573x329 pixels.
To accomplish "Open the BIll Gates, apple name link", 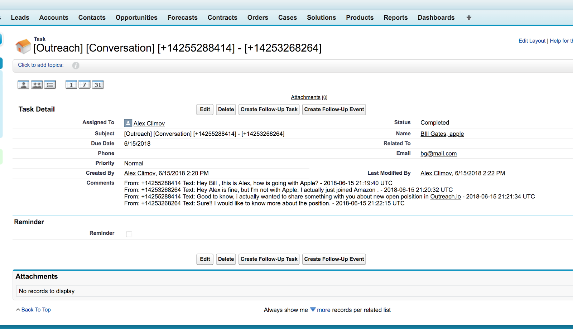I will 442,134.
